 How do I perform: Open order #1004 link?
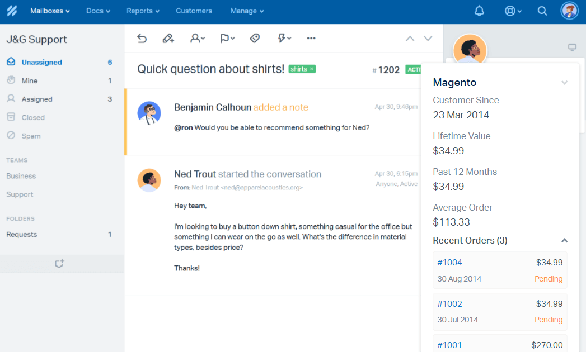coord(449,263)
